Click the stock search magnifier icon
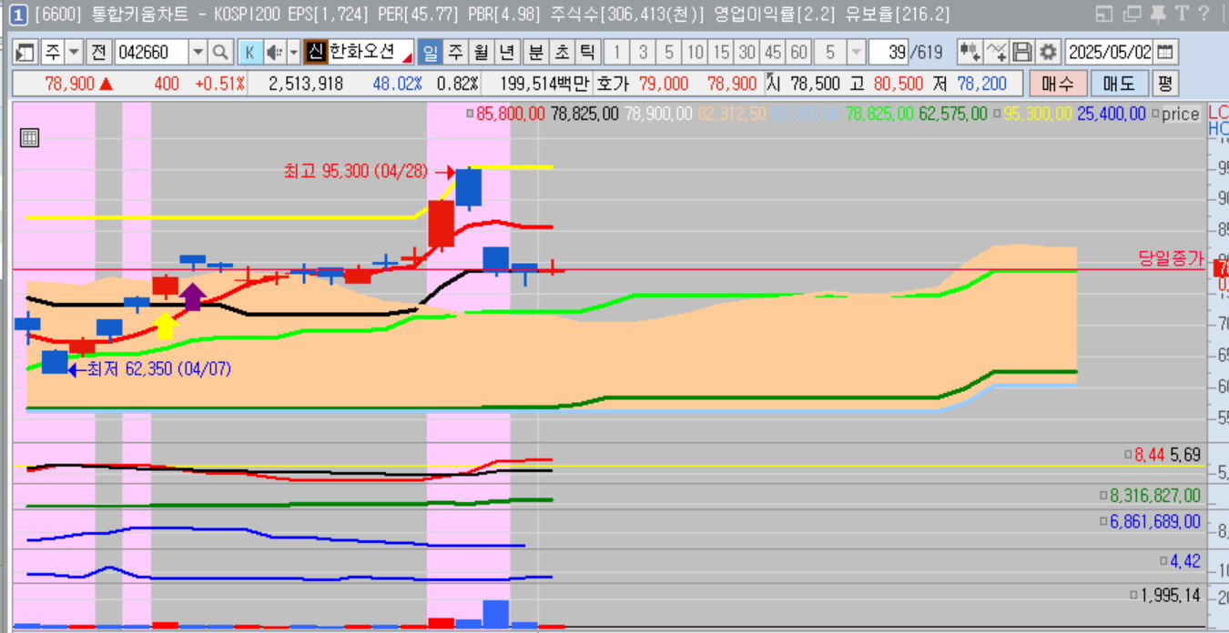Viewport: 1229px width, 633px height. [x=220, y=52]
